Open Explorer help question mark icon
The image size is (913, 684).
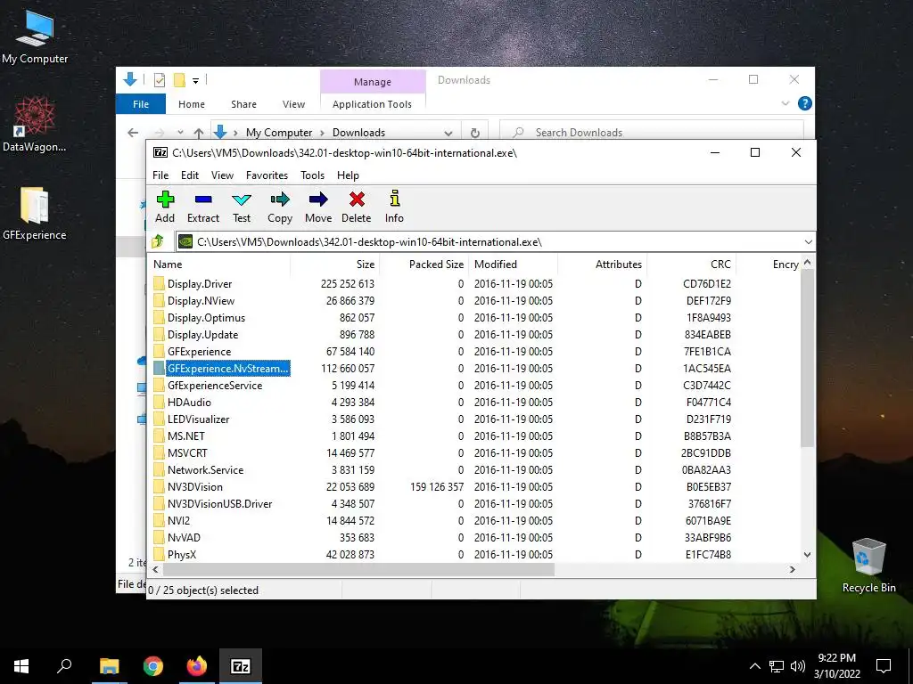click(805, 103)
